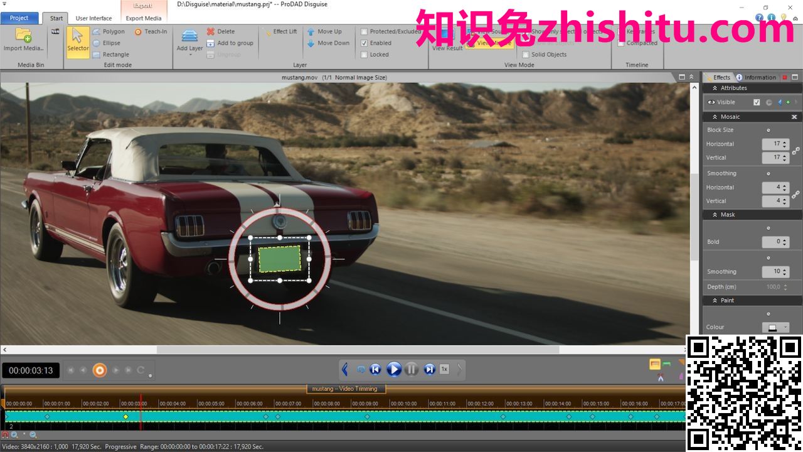Toggle the Visible attribute checkbox

pyautogui.click(x=757, y=102)
